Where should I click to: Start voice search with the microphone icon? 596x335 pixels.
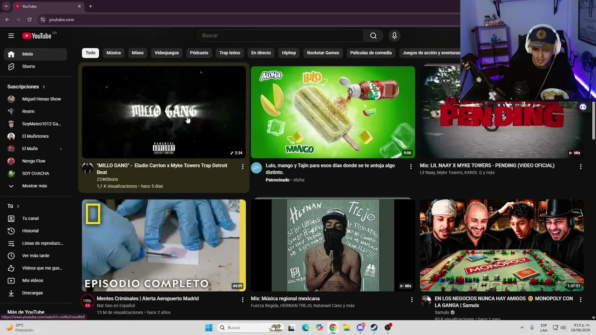pos(394,36)
